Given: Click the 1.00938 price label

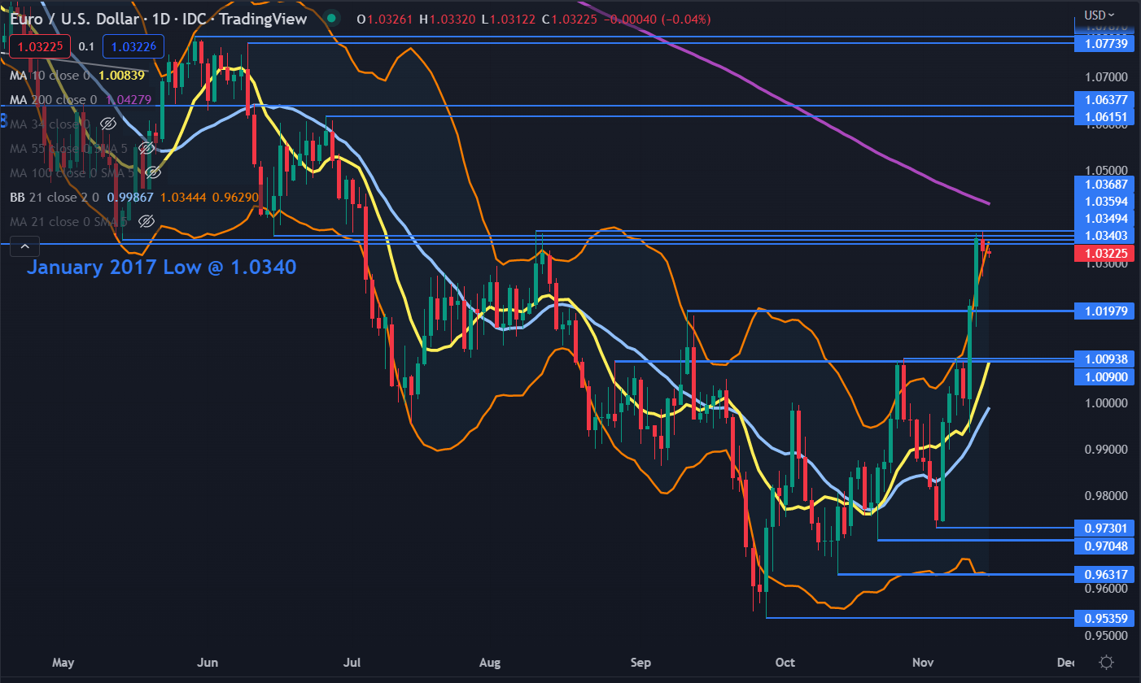Looking at the screenshot, I should (x=1104, y=359).
